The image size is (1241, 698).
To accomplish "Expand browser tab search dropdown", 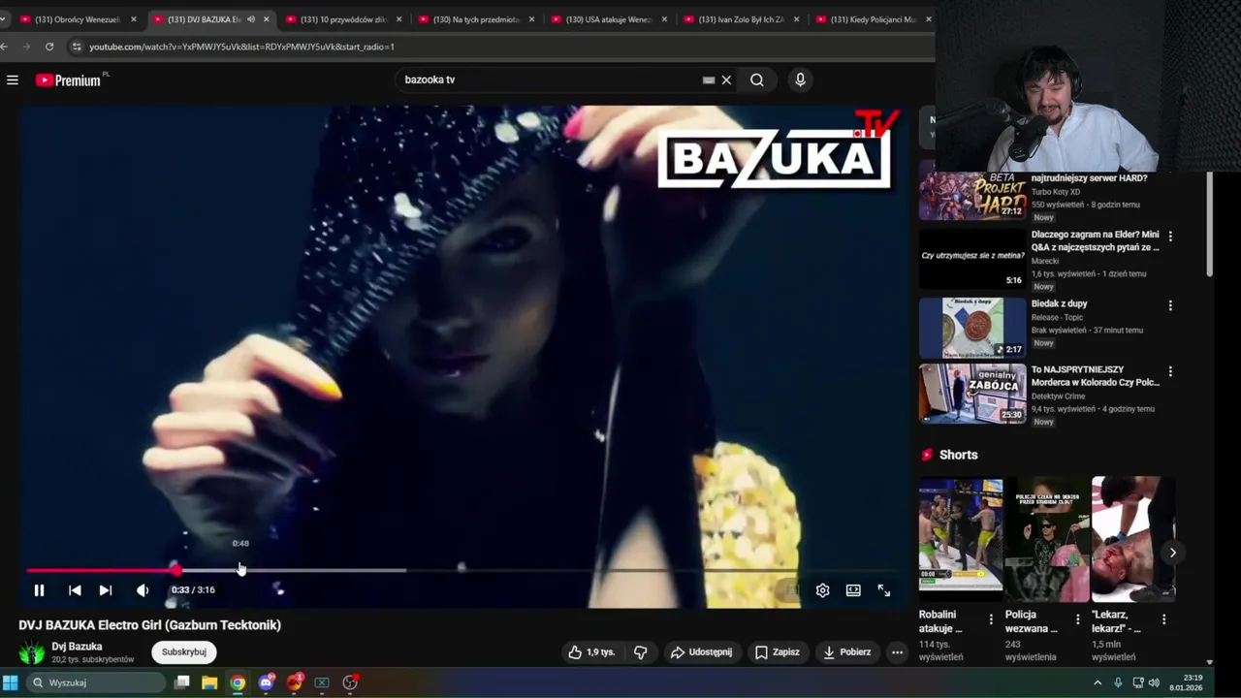I will [3, 19].
